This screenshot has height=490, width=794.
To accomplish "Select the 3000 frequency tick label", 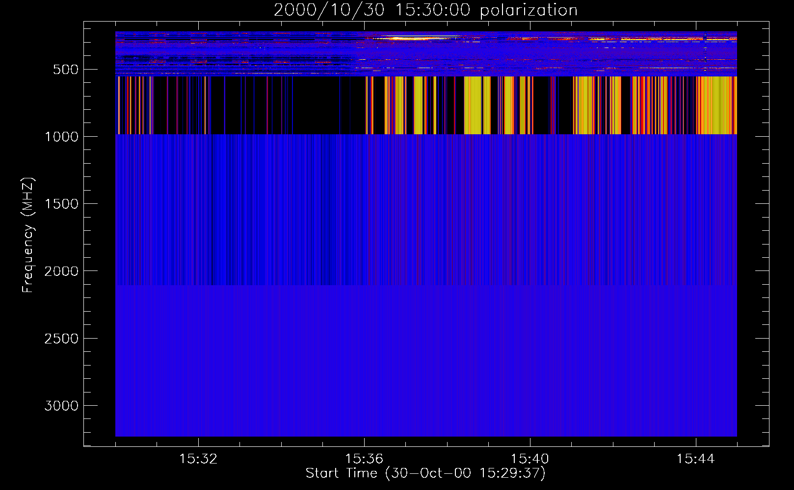I will tap(61, 406).
